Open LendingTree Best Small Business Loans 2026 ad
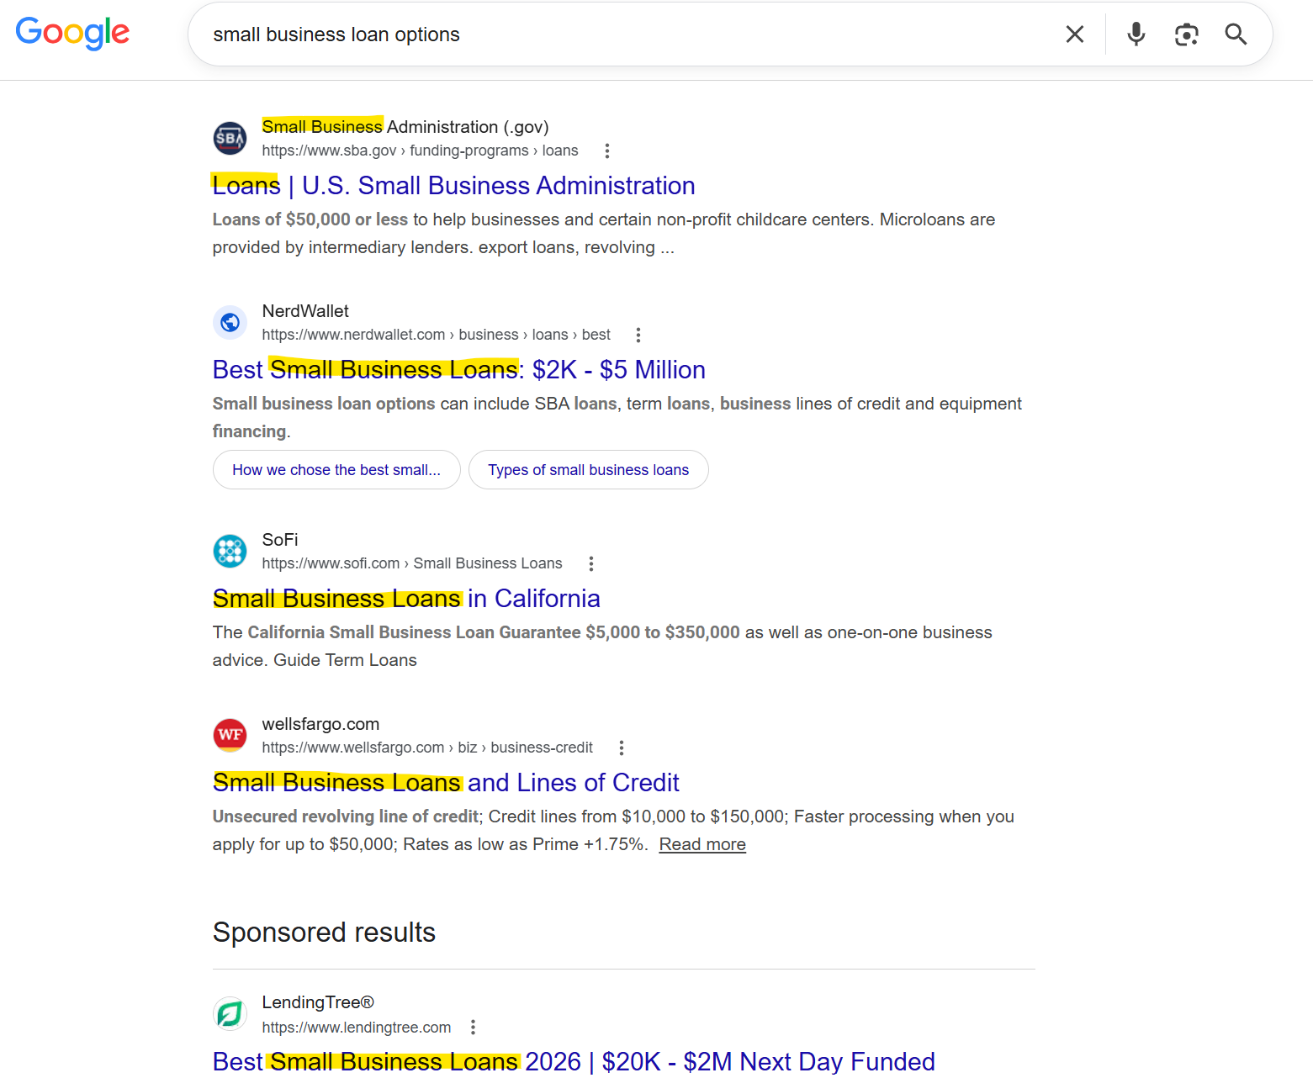Viewport: 1313px width, 1078px height. click(574, 1061)
